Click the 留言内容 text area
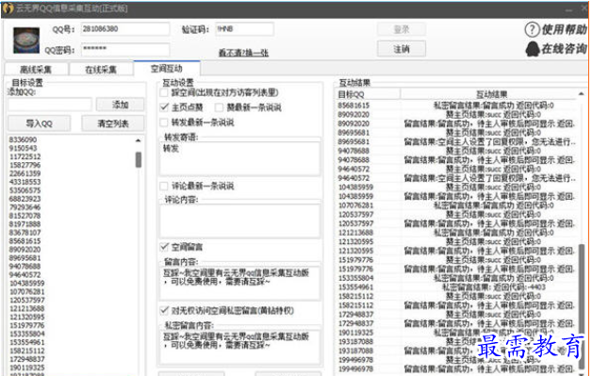Image resolution: width=592 pixels, height=376 pixels. [x=240, y=283]
